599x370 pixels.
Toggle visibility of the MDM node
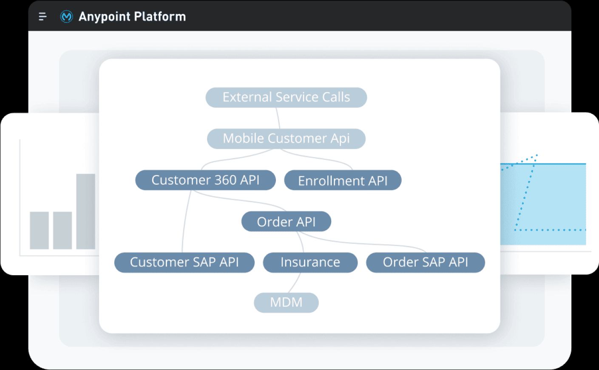click(x=286, y=302)
